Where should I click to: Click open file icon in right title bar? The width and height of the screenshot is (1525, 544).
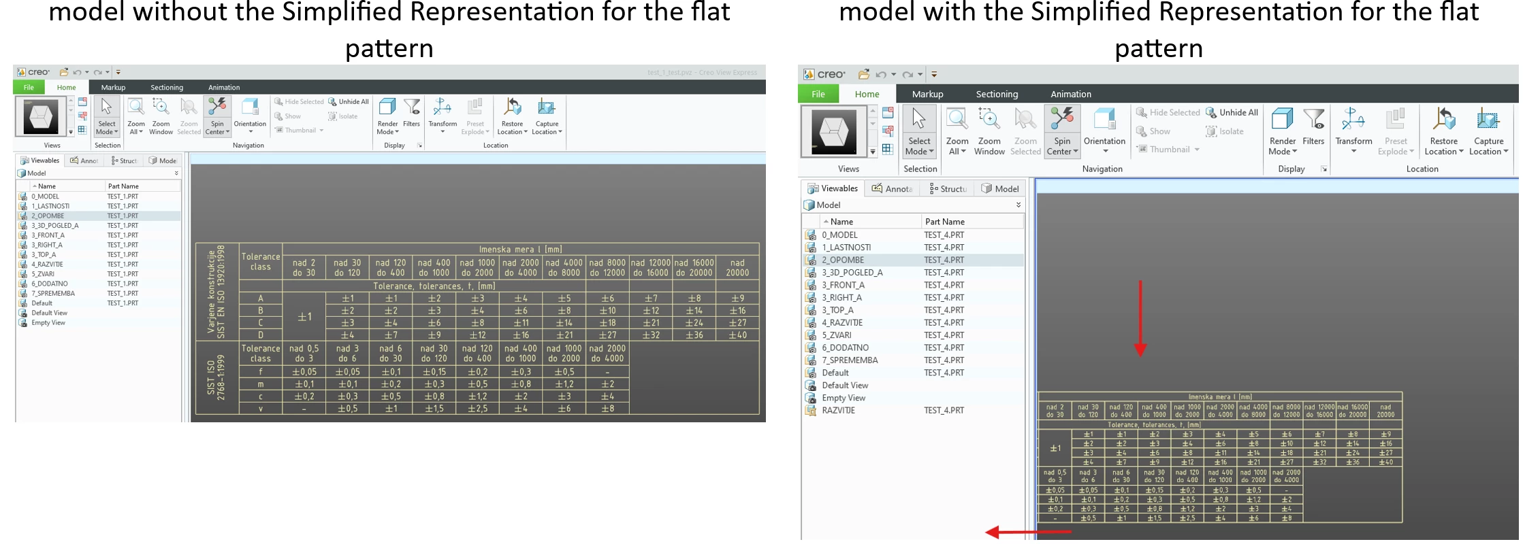coord(863,74)
